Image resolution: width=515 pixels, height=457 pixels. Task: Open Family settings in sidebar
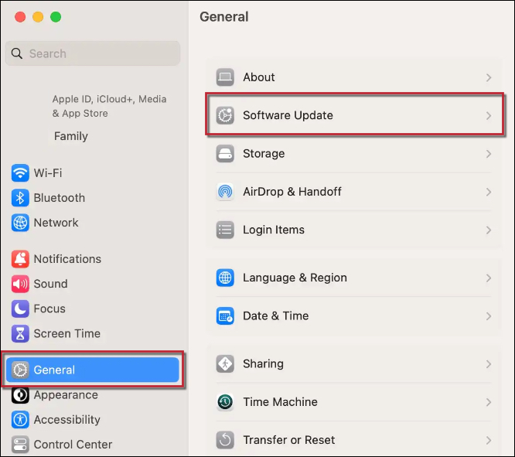[71, 136]
